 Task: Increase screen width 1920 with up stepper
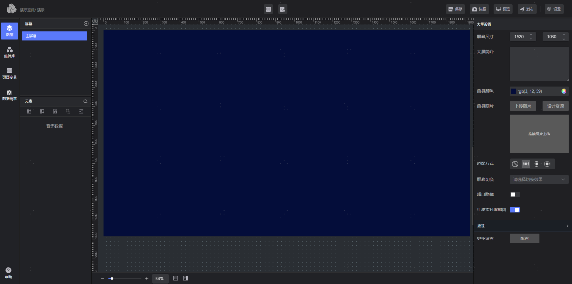[531, 34]
